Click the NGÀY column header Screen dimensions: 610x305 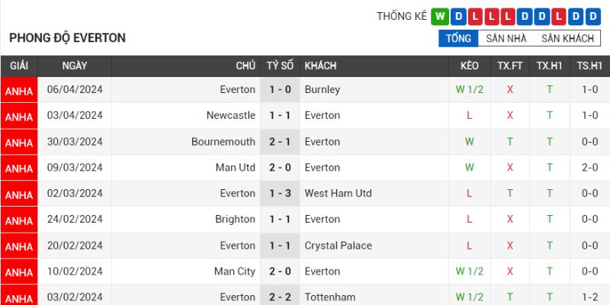point(75,66)
